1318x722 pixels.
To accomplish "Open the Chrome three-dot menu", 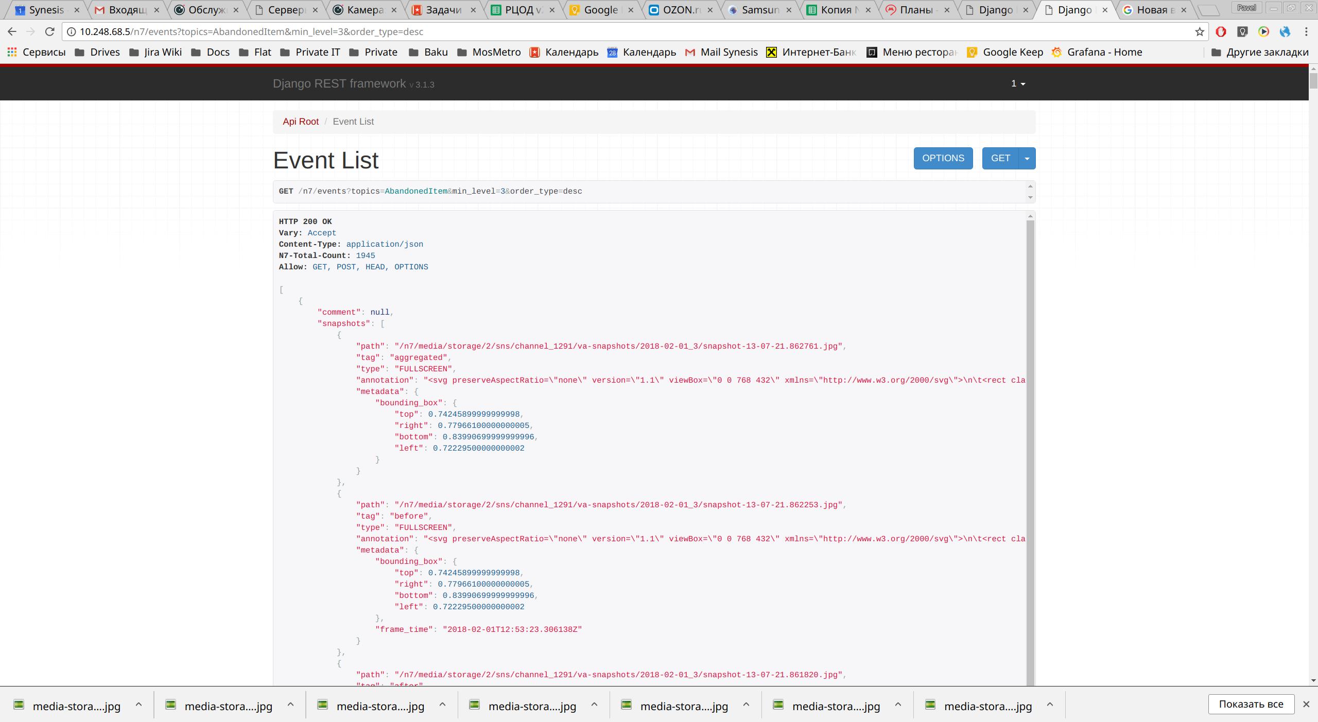I will [x=1306, y=31].
